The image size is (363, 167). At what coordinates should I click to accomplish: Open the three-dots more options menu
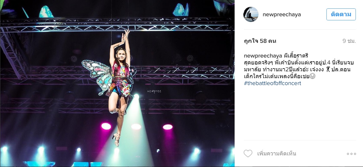(351, 154)
